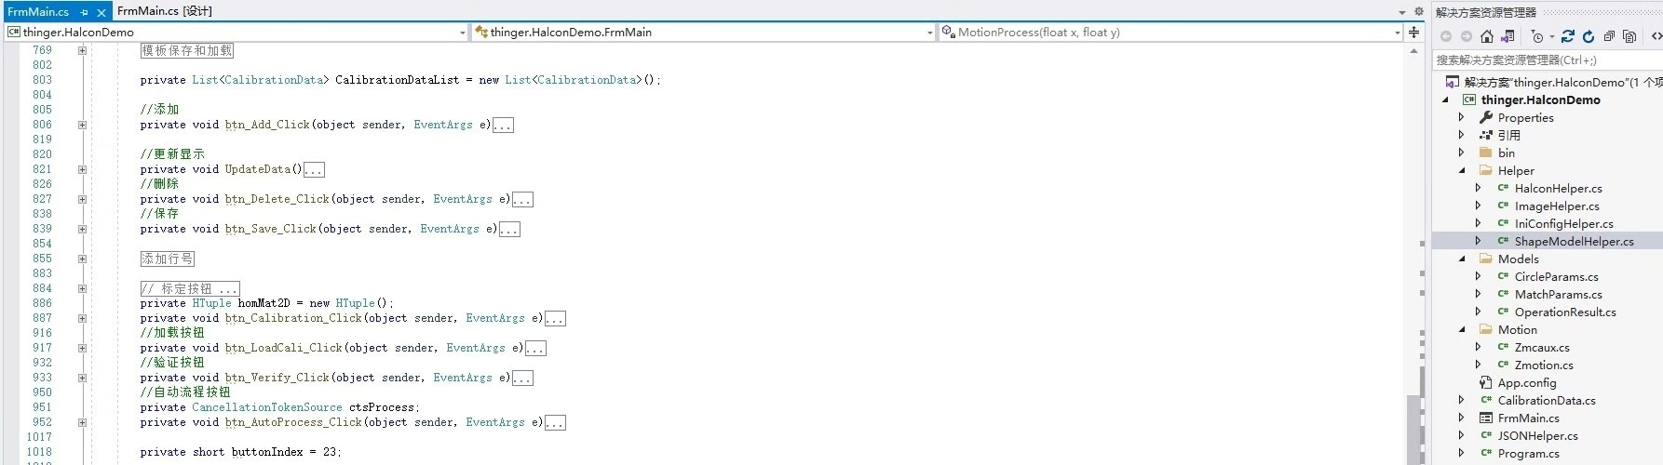Expand btn_Add_Click method at line 806
This screenshot has width=1663, height=465.
click(82, 125)
